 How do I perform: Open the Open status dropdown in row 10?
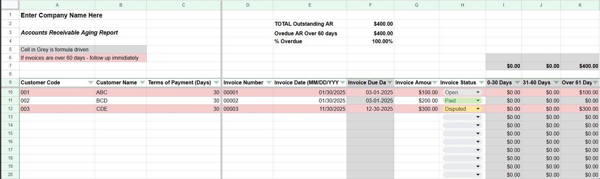478,93
